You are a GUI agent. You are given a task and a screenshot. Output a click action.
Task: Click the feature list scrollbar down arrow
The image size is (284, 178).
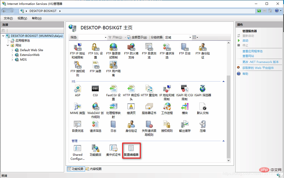229,160
